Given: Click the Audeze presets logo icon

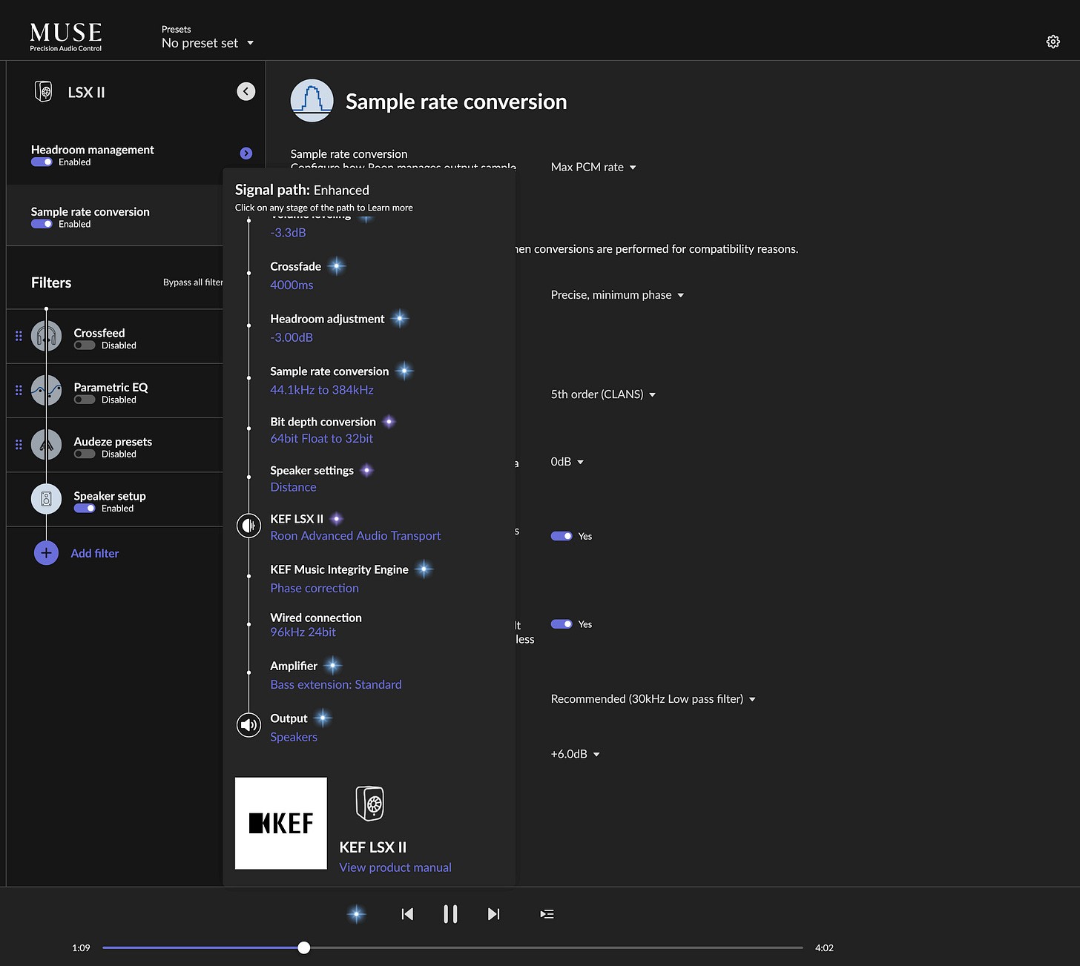Looking at the screenshot, I should pos(46,445).
